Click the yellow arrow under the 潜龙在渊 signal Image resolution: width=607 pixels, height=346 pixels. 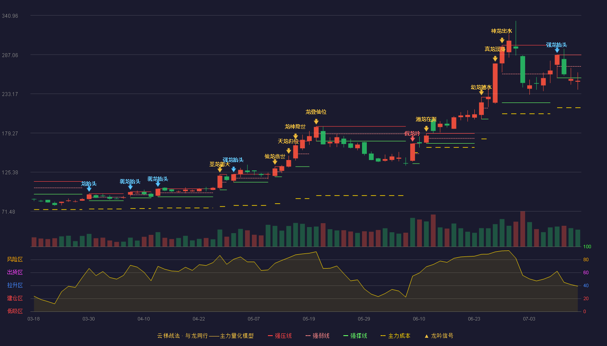pyautogui.click(x=426, y=128)
